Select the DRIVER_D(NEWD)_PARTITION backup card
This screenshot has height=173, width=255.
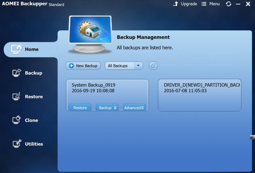(200, 95)
